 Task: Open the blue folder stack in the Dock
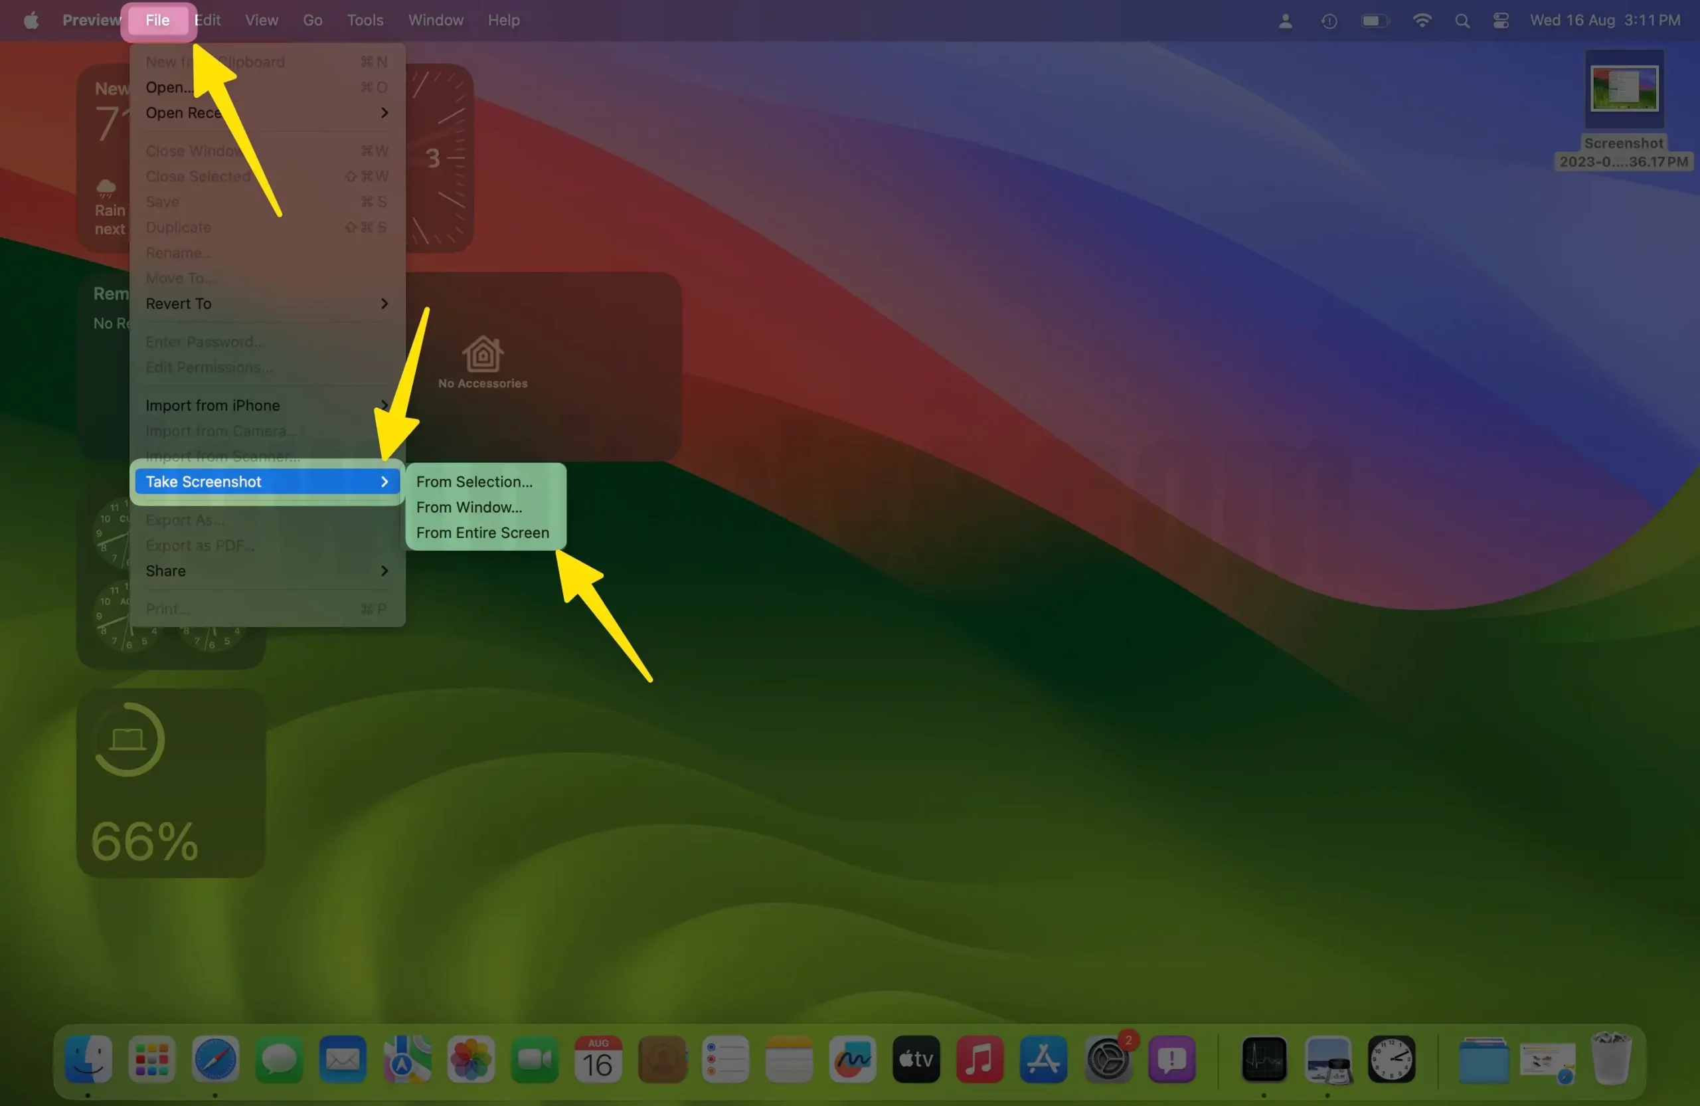point(1484,1060)
